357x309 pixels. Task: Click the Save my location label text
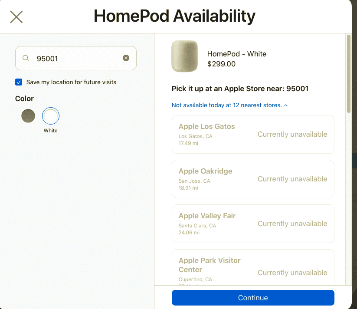coord(71,82)
